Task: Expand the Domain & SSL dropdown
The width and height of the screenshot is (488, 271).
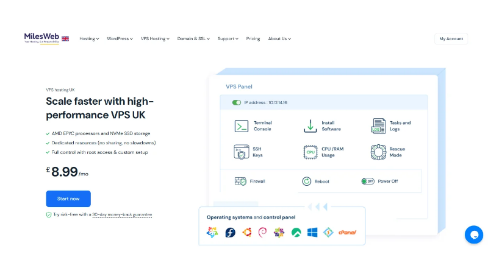Action: (193, 38)
